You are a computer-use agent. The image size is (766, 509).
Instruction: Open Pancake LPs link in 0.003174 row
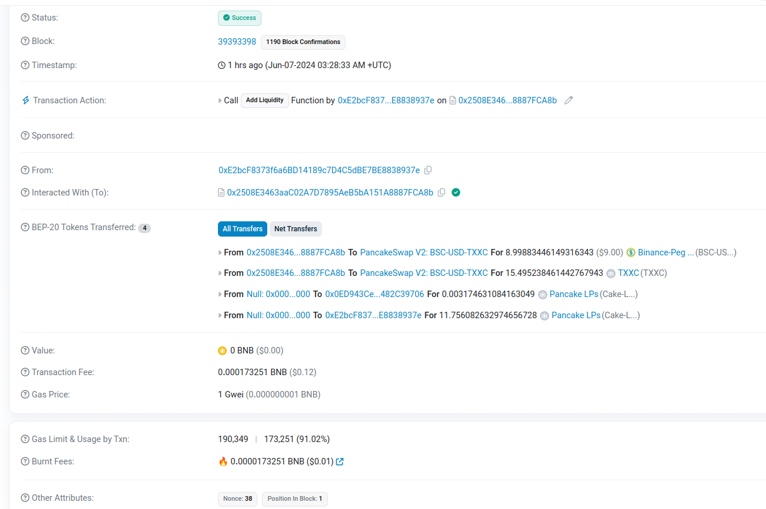(574, 294)
